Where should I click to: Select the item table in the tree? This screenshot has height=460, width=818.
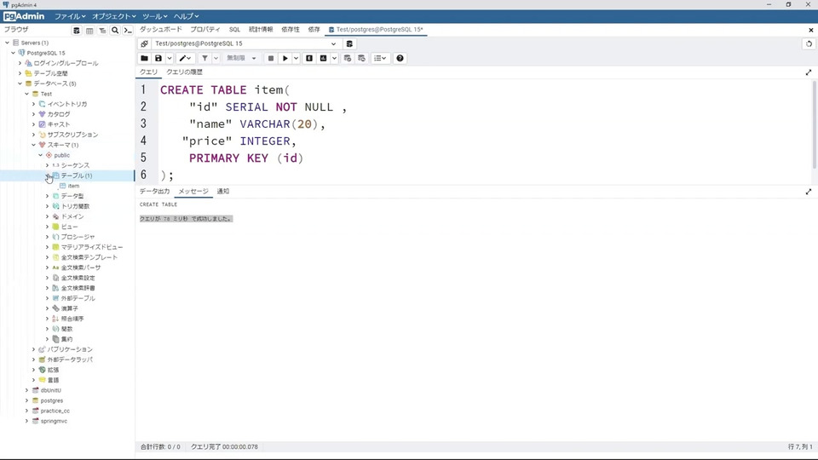[x=73, y=186]
